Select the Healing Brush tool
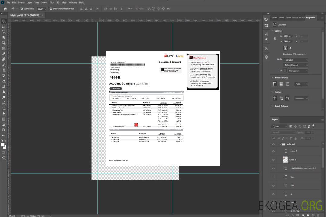The image size is (326, 217). pyautogui.click(x=4, y=59)
